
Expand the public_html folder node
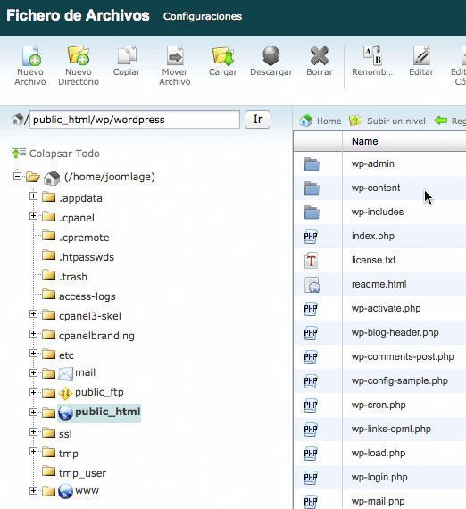pos(33,412)
